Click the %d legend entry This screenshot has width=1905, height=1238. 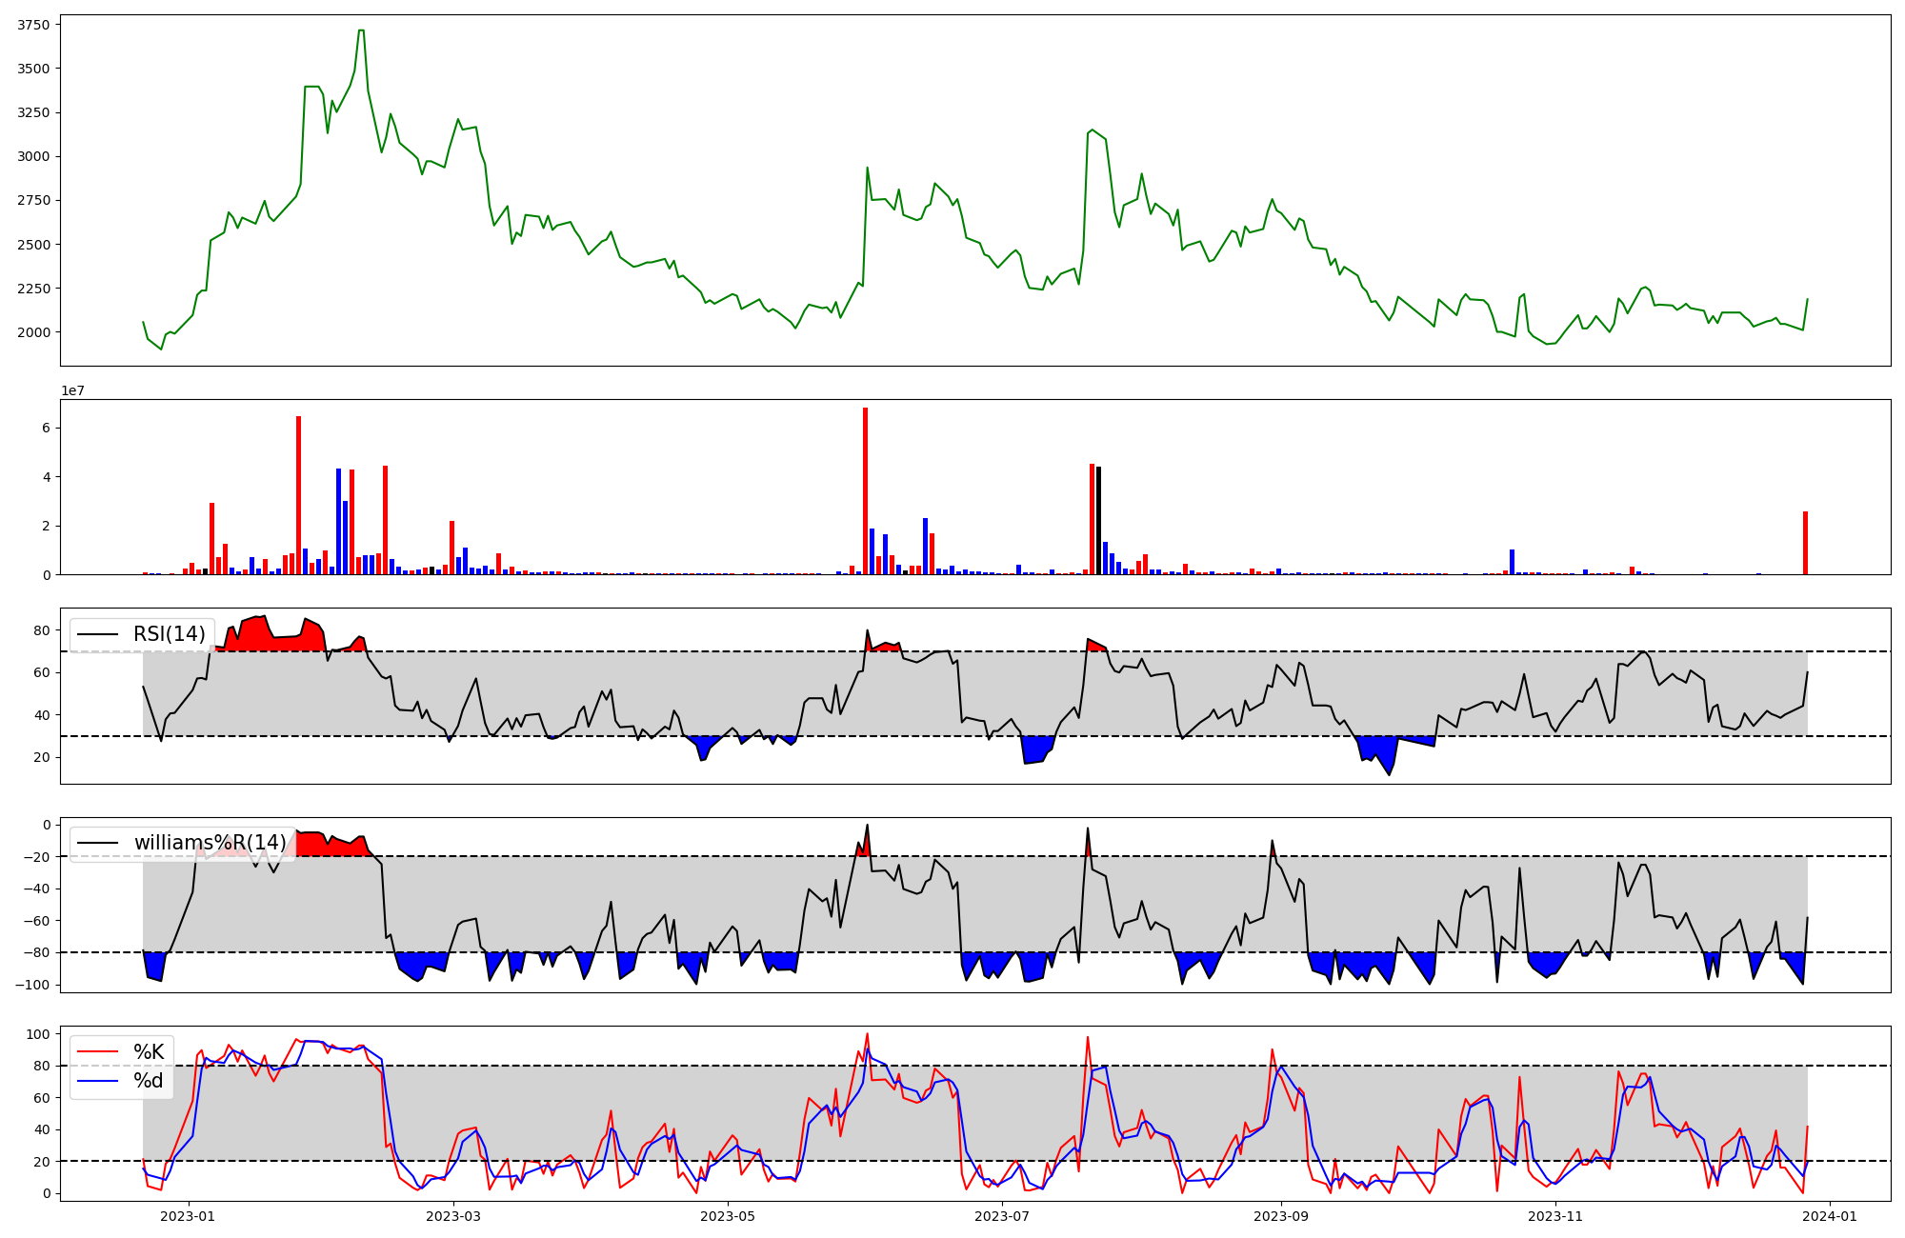click(x=149, y=1081)
